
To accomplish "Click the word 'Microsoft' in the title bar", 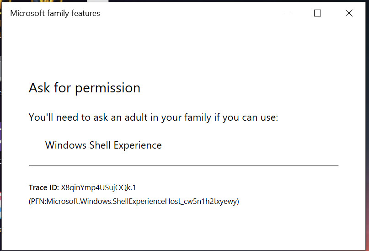I will (x=27, y=13).
